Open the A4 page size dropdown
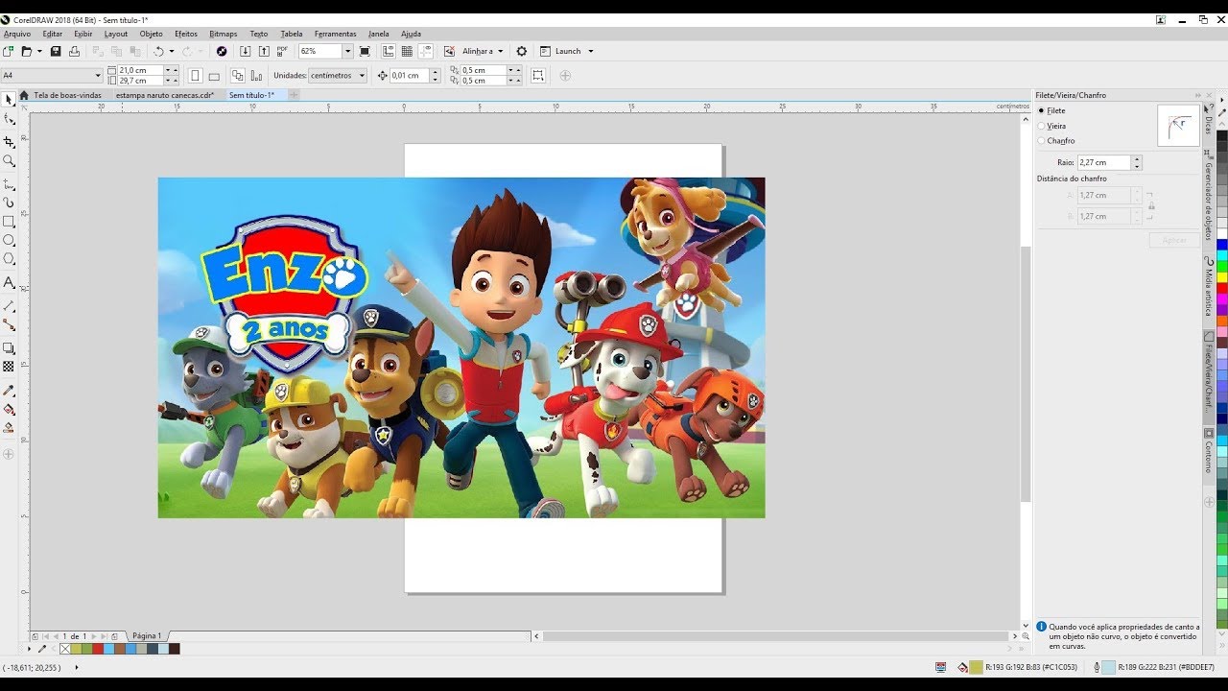1228x691 pixels. point(97,75)
